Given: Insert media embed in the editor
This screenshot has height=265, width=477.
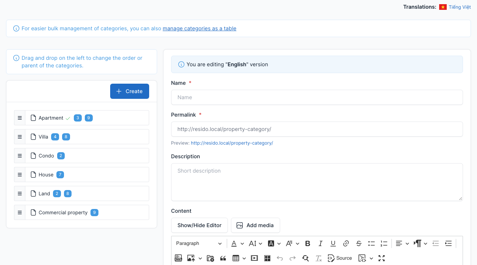Looking at the screenshot, I should 254,258.
